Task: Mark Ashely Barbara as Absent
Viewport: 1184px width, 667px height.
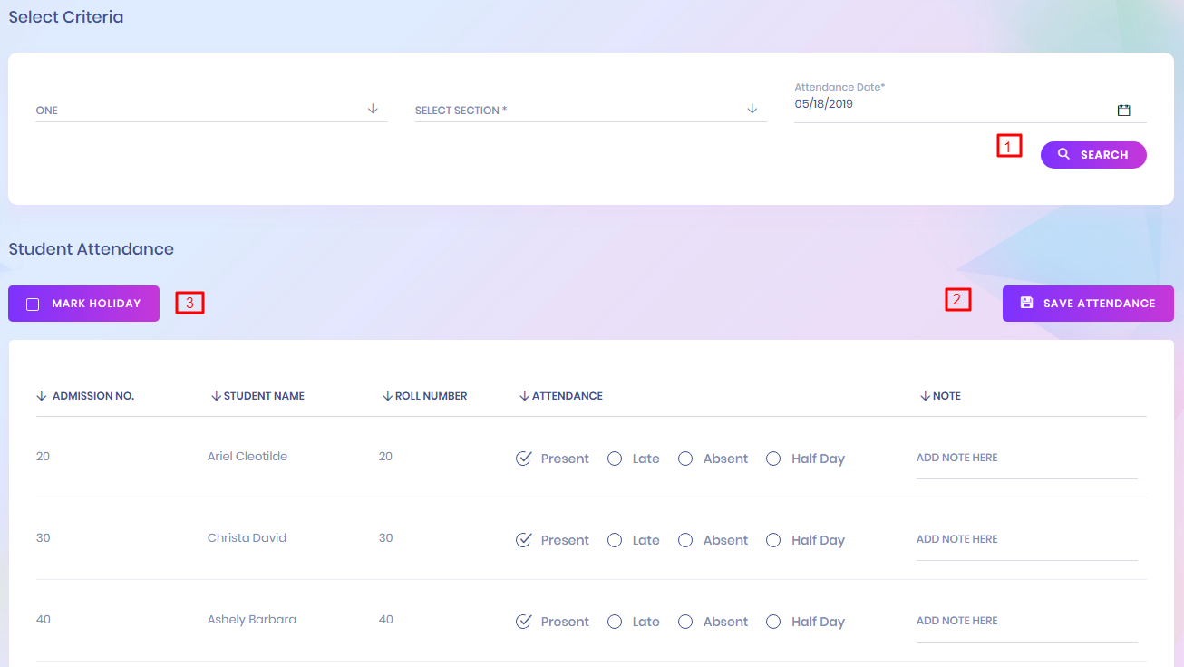Action: (x=685, y=622)
